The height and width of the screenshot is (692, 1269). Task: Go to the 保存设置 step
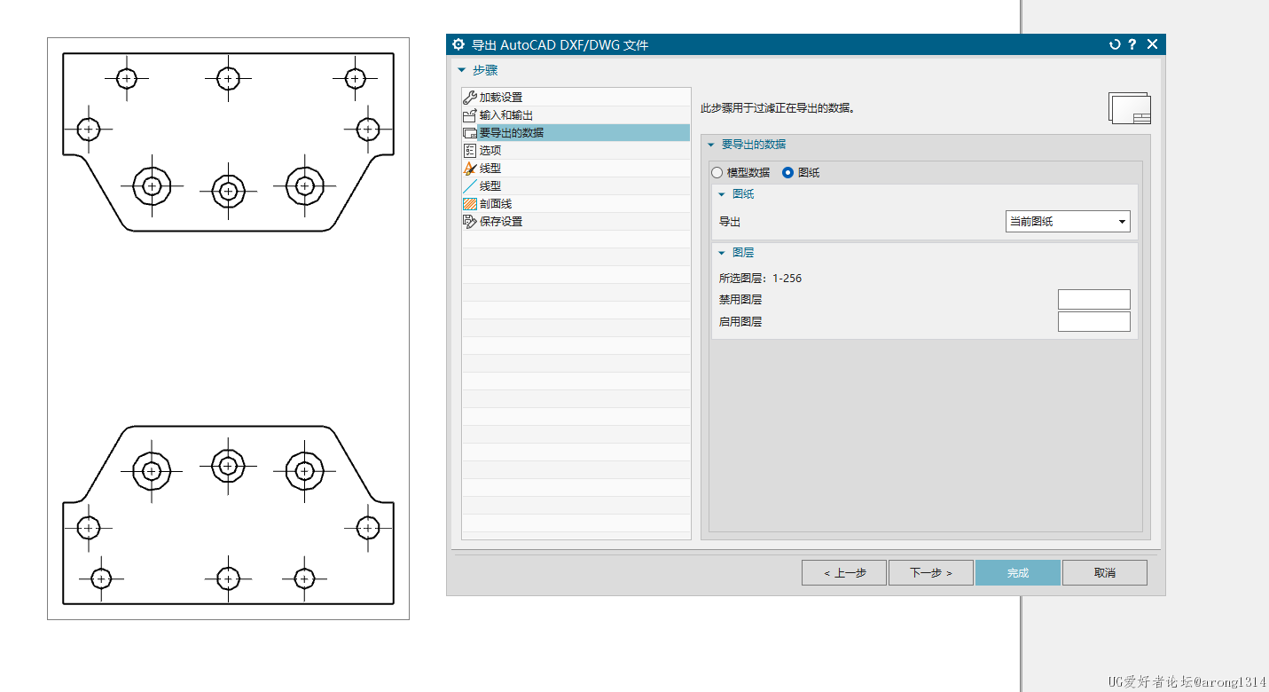coord(576,222)
